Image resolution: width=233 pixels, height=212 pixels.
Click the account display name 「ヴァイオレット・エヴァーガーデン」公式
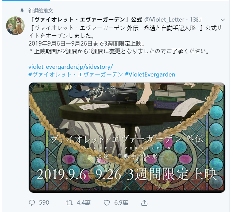(86, 20)
